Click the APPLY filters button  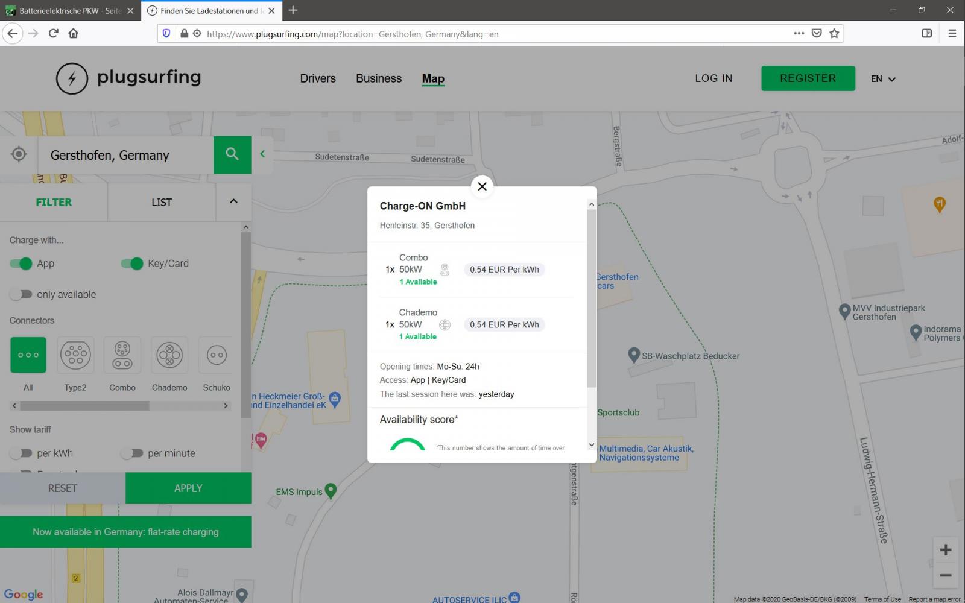point(188,488)
